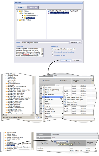Click the Formula Toolbar icon in context menu

click(43, 111)
